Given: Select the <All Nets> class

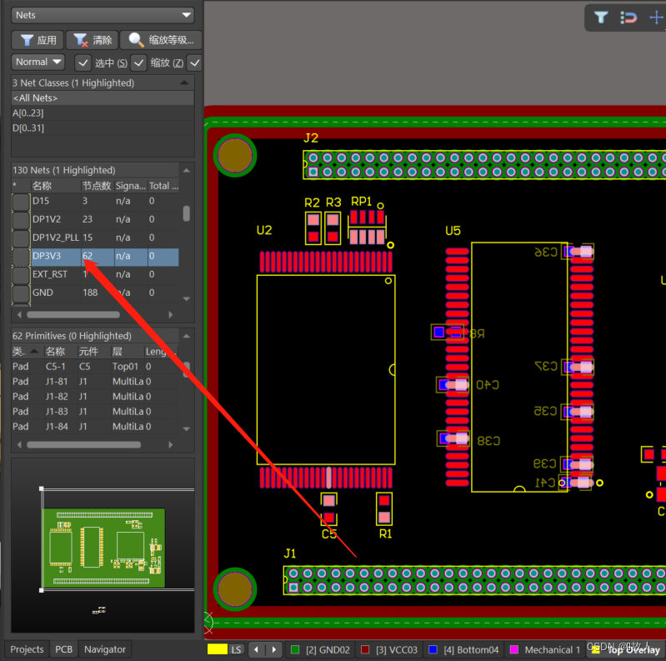Looking at the screenshot, I should pyautogui.click(x=103, y=98).
